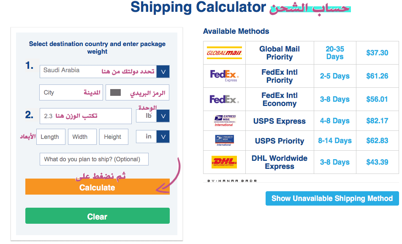Viewport: 402px width, 244px height.
Task: Select the Length dimension field
Action: point(51,137)
